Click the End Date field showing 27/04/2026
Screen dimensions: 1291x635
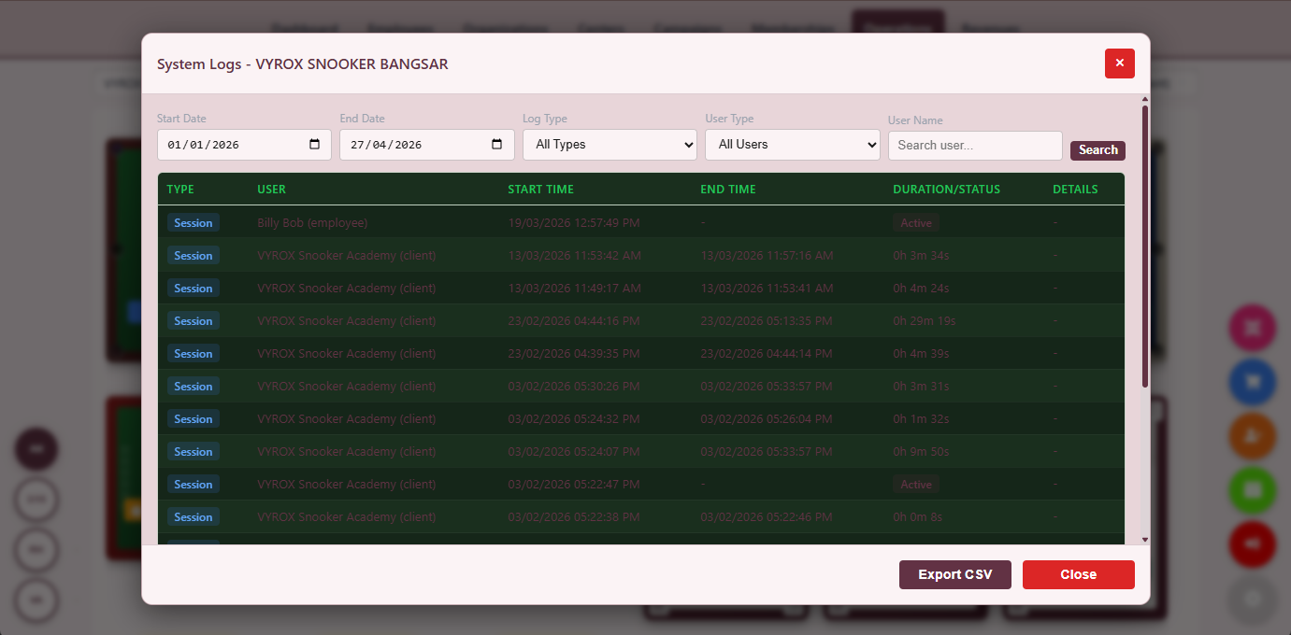(x=427, y=145)
